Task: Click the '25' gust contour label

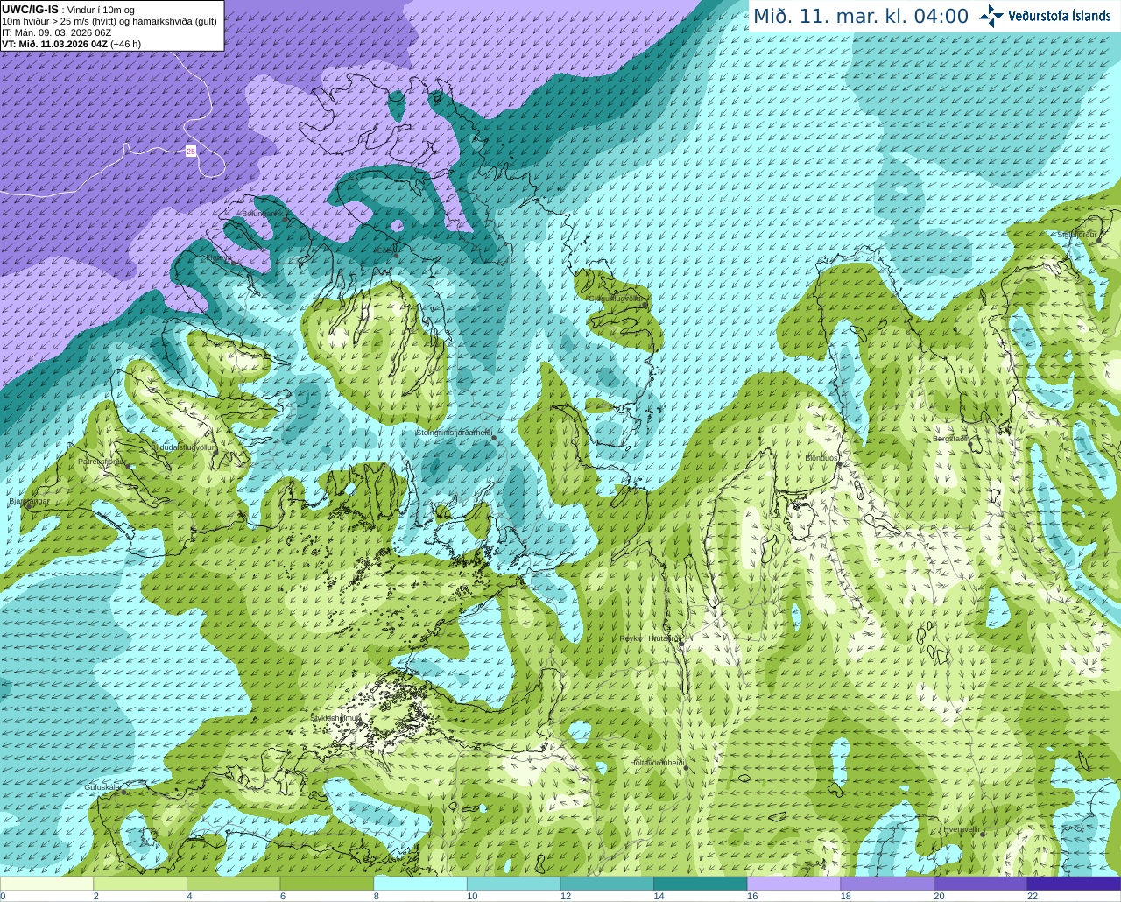Action: coord(191,152)
